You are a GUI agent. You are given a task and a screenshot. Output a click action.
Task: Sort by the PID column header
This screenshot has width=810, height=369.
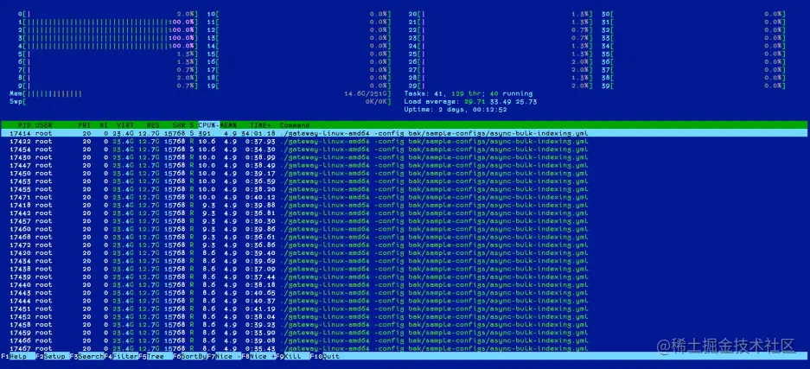coord(24,125)
